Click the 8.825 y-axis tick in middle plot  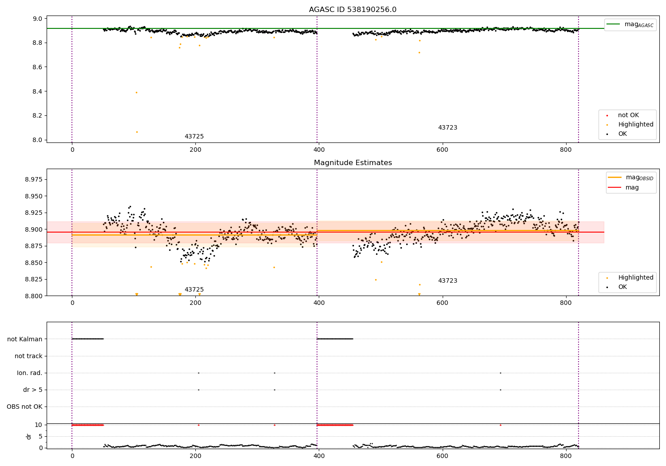34,280
